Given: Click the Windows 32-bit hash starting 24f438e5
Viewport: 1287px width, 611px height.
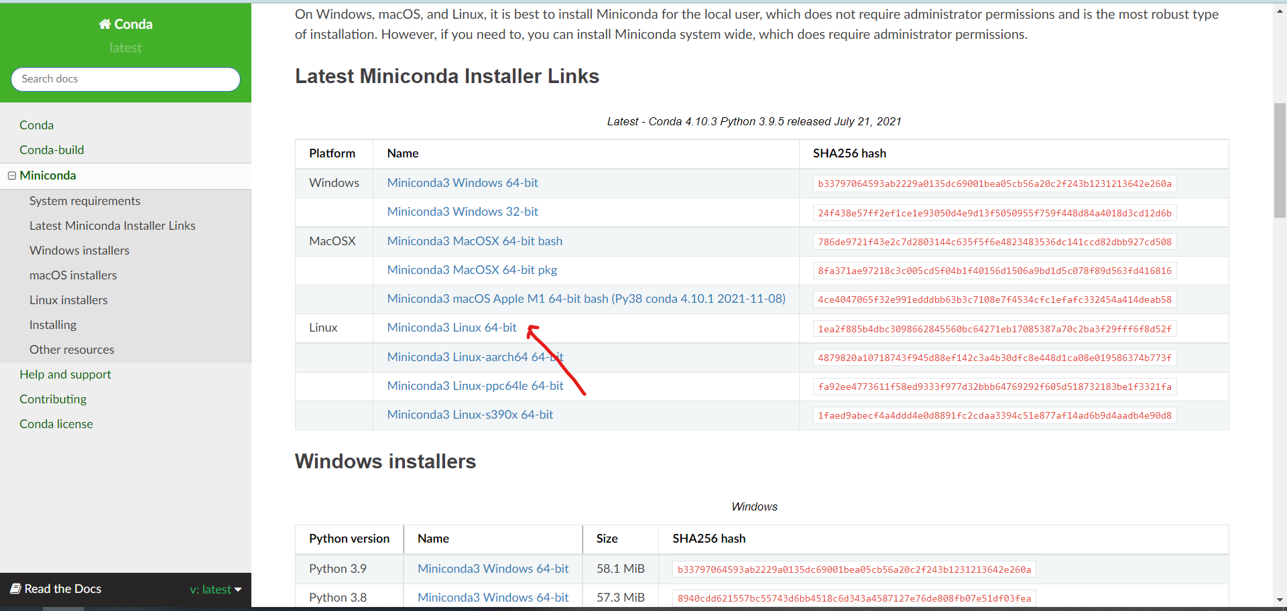Looking at the screenshot, I should point(995,213).
